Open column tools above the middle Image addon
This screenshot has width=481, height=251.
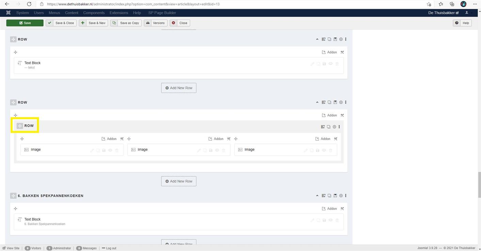tap(229, 139)
